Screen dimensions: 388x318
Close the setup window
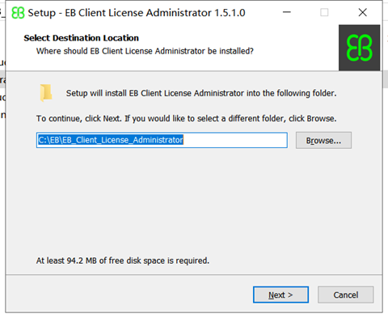click(363, 12)
